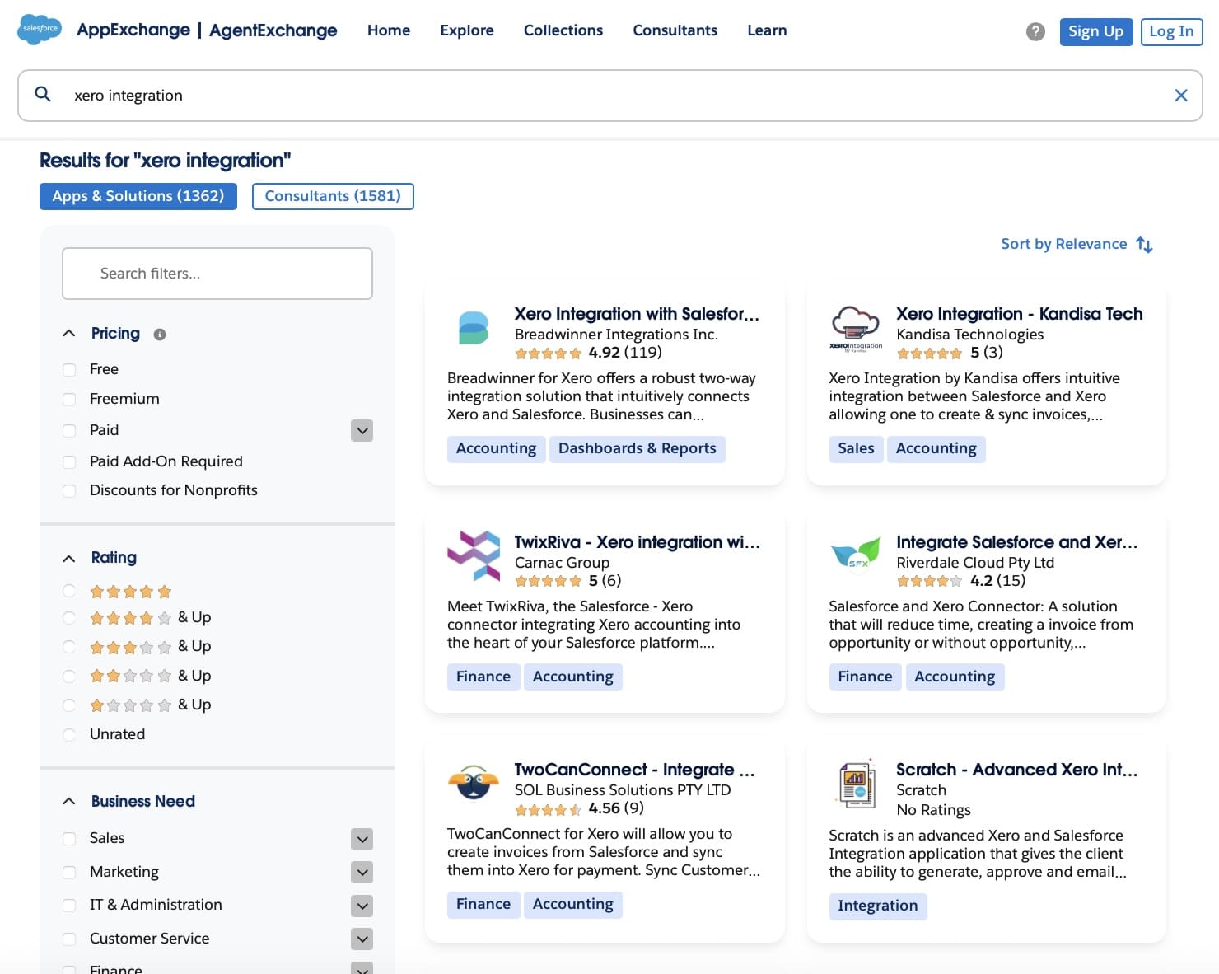Click the Pricing info icon

click(x=160, y=335)
